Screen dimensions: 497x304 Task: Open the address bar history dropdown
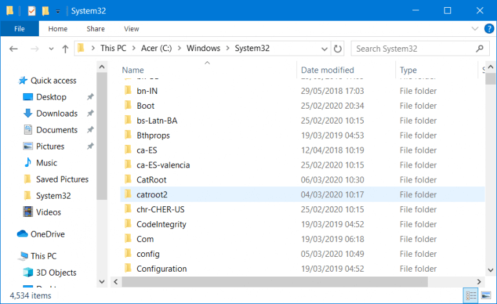click(324, 49)
